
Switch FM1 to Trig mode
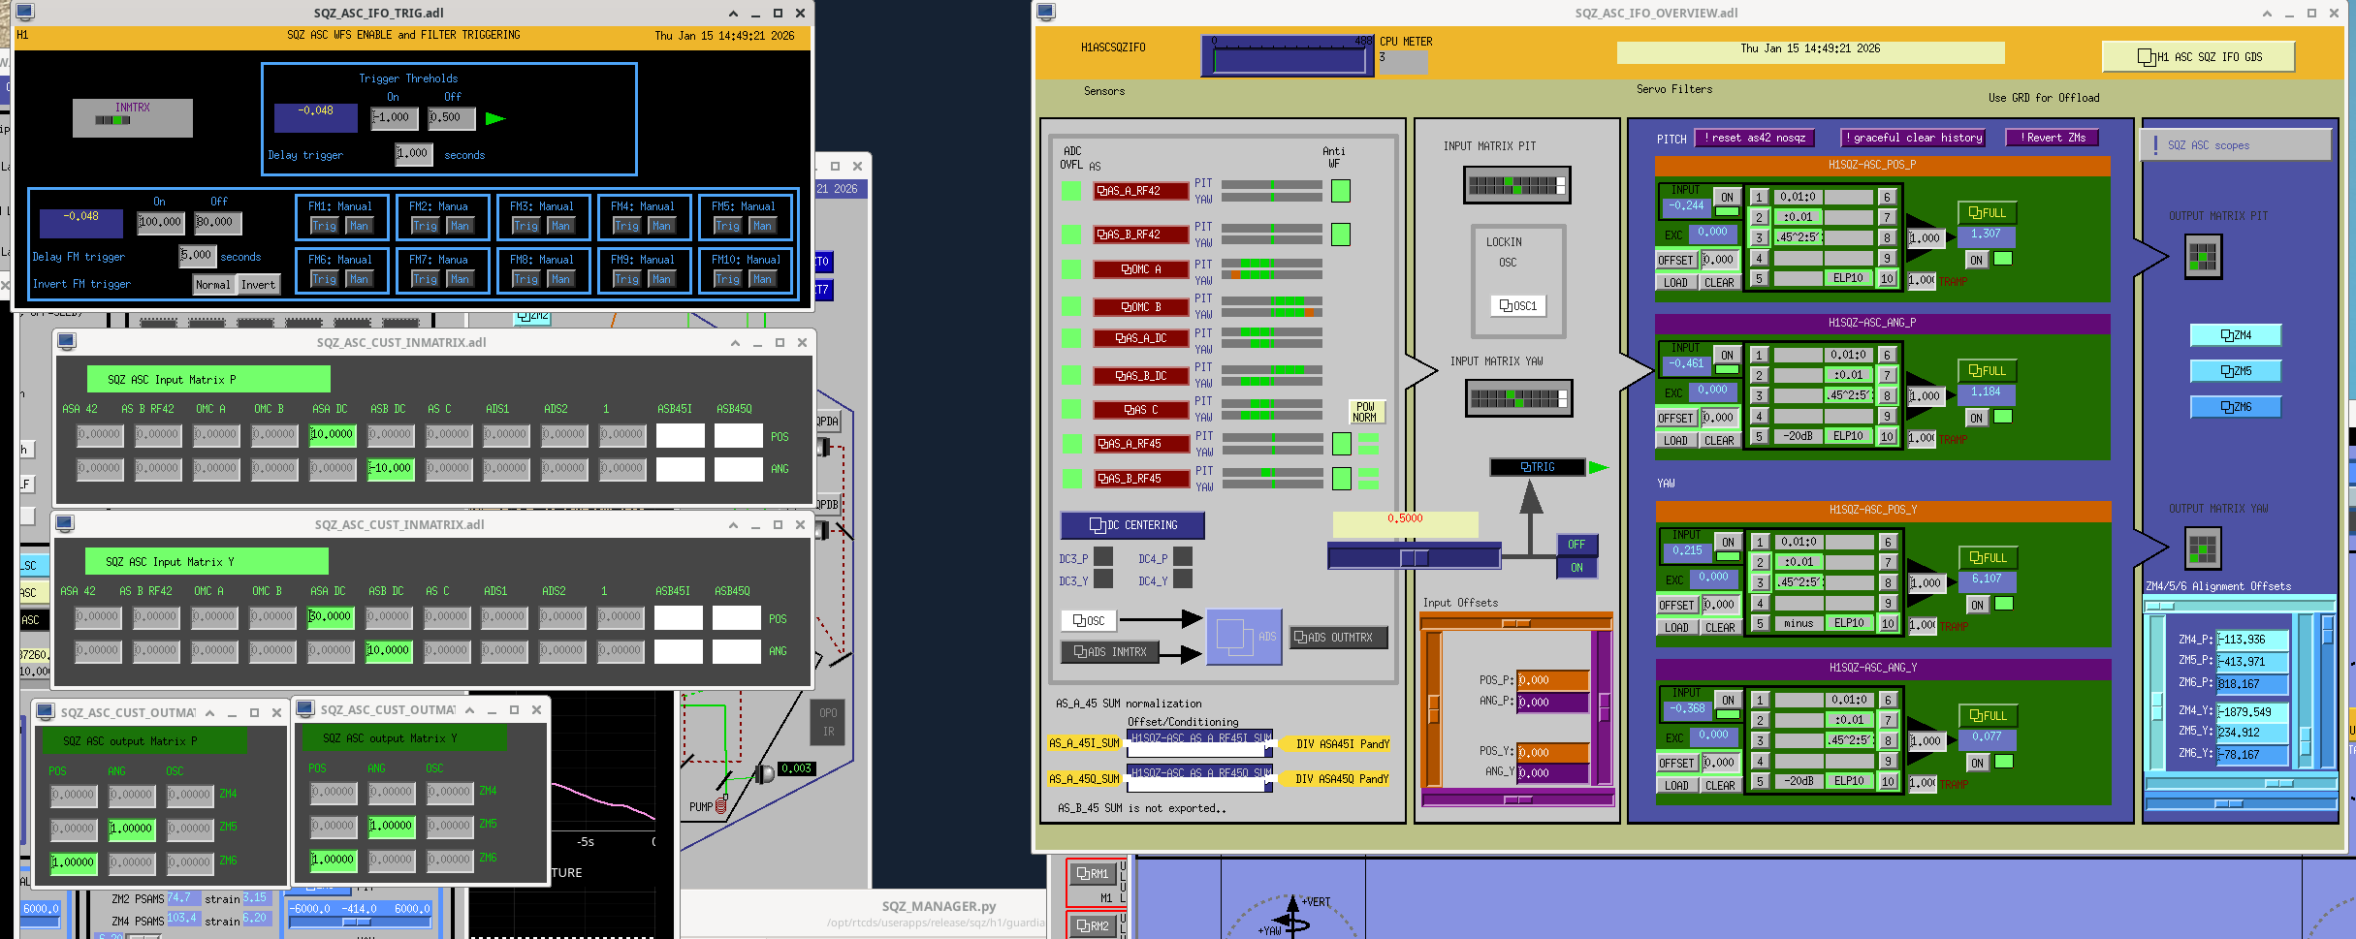pos(324,226)
